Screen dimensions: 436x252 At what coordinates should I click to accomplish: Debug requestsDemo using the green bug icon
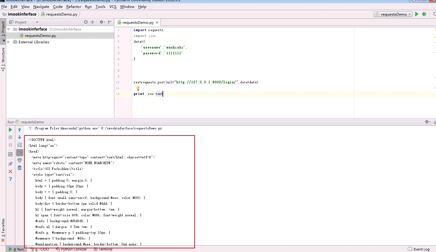tap(424, 14)
